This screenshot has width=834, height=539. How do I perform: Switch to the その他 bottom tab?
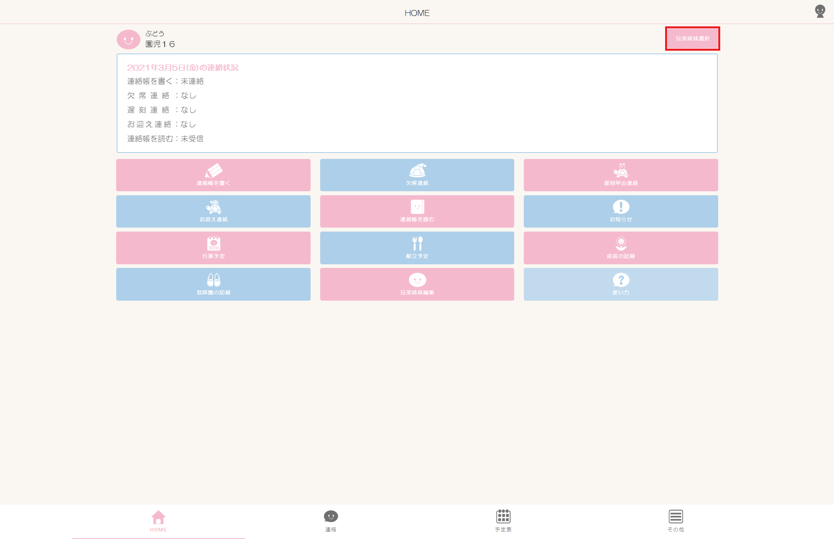676,521
